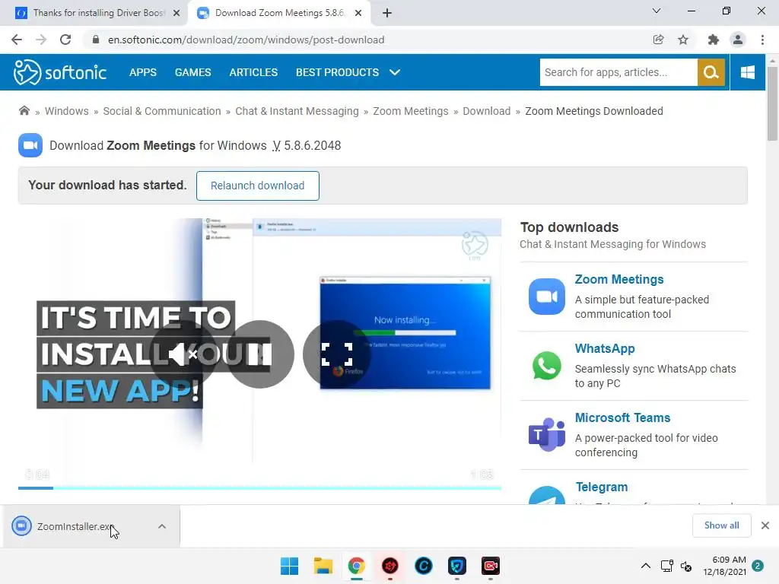Open Windows Start menu
The height and width of the screenshot is (584, 779).
click(x=289, y=566)
